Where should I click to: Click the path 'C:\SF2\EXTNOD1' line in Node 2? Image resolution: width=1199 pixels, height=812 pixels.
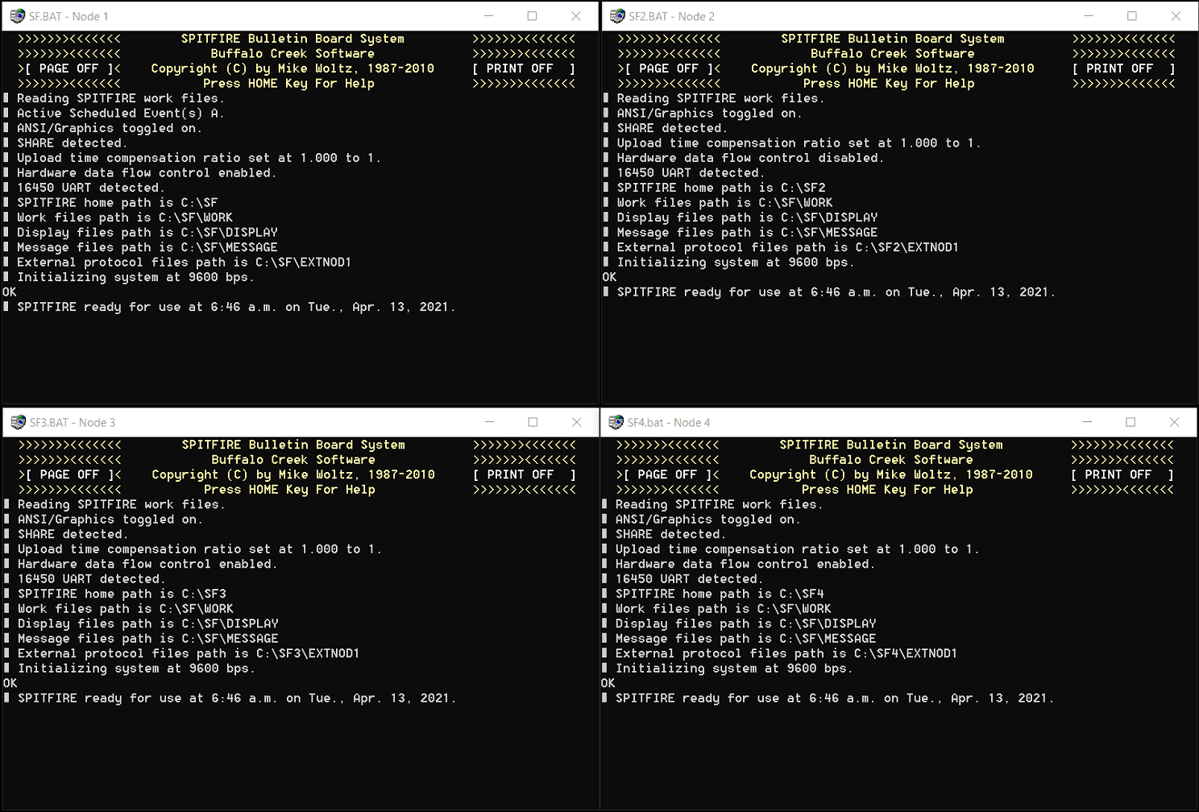[x=788, y=247]
